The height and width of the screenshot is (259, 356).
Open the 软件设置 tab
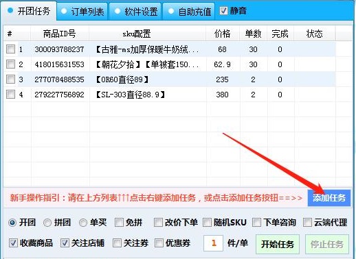click(136, 12)
